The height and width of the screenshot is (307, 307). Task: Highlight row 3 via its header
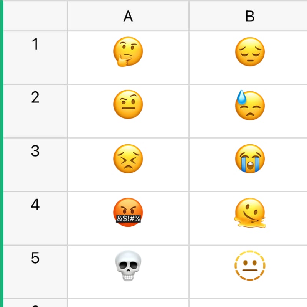(35, 165)
